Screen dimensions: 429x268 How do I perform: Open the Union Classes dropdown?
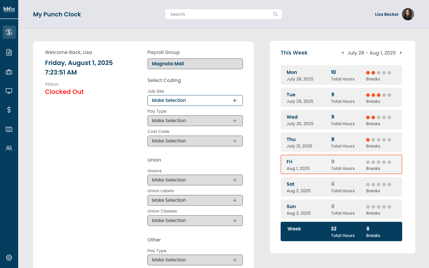click(195, 221)
